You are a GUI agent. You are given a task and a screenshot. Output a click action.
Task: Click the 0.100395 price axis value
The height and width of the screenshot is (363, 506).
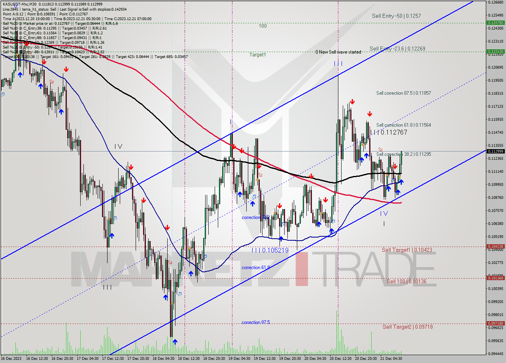(495, 288)
